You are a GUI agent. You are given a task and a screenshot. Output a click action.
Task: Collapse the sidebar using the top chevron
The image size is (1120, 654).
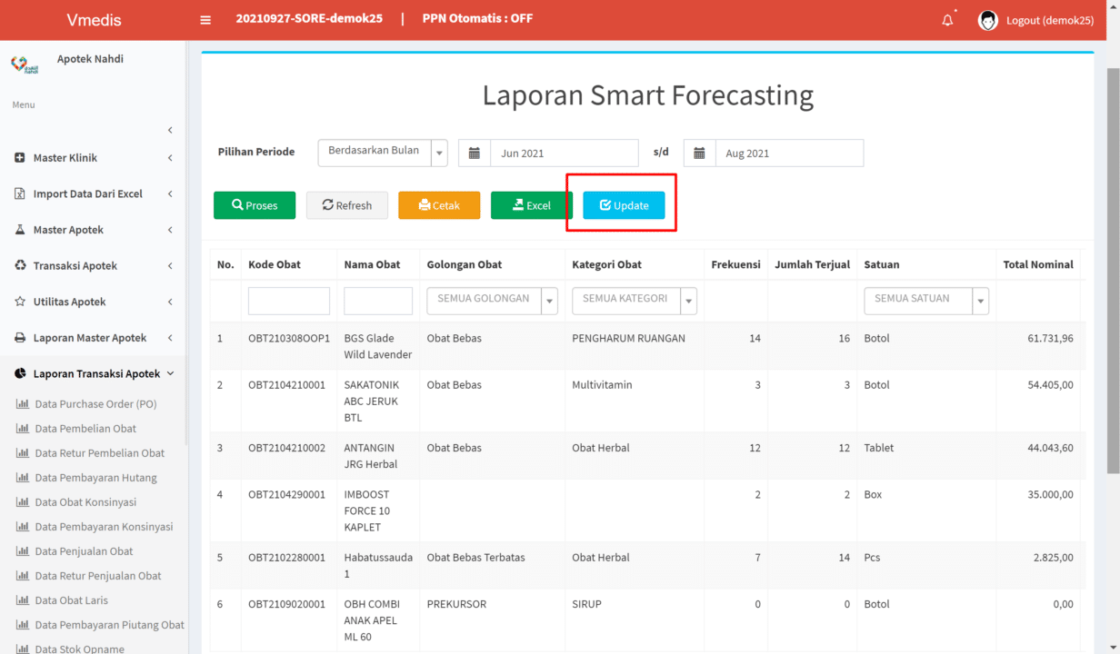tap(170, 131)
